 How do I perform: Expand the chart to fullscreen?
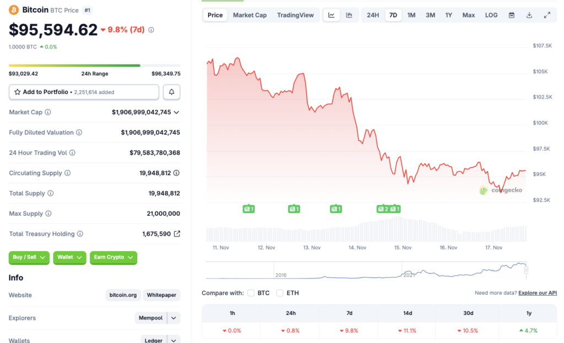point(547,15)
